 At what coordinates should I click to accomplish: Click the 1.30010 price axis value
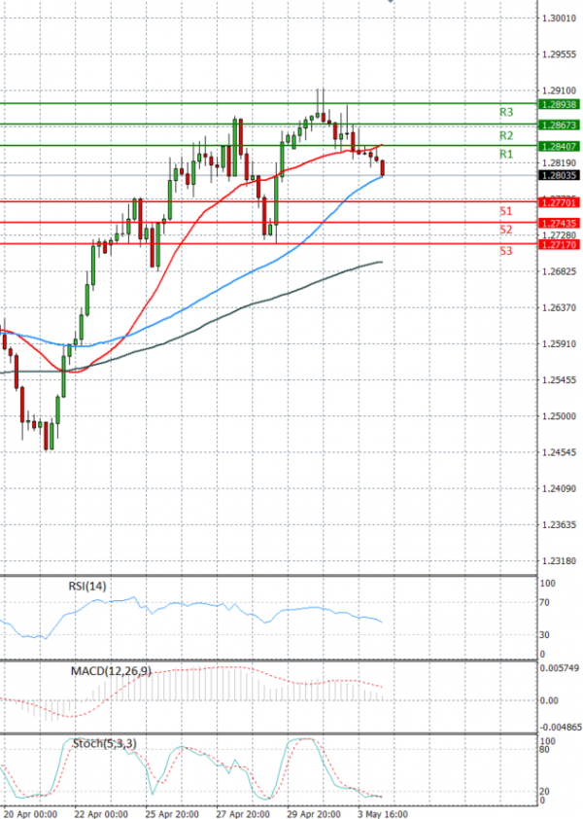click(x=559, y=18)
